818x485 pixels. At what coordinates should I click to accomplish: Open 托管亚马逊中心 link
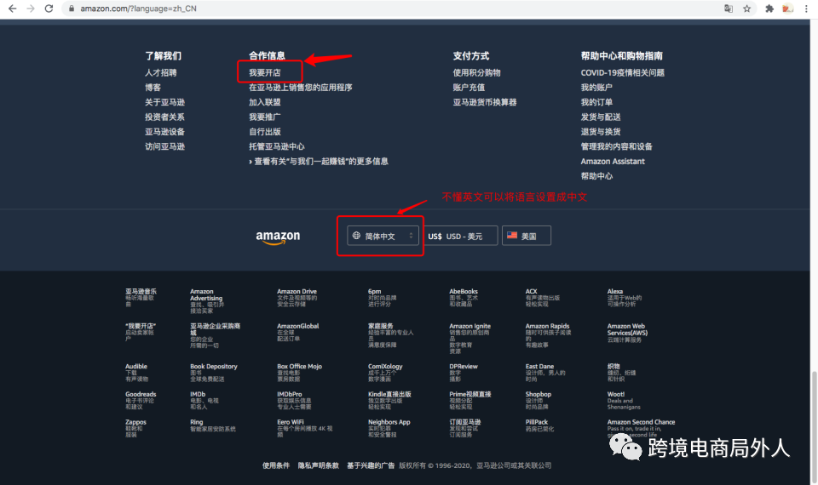tap(276, 146)
